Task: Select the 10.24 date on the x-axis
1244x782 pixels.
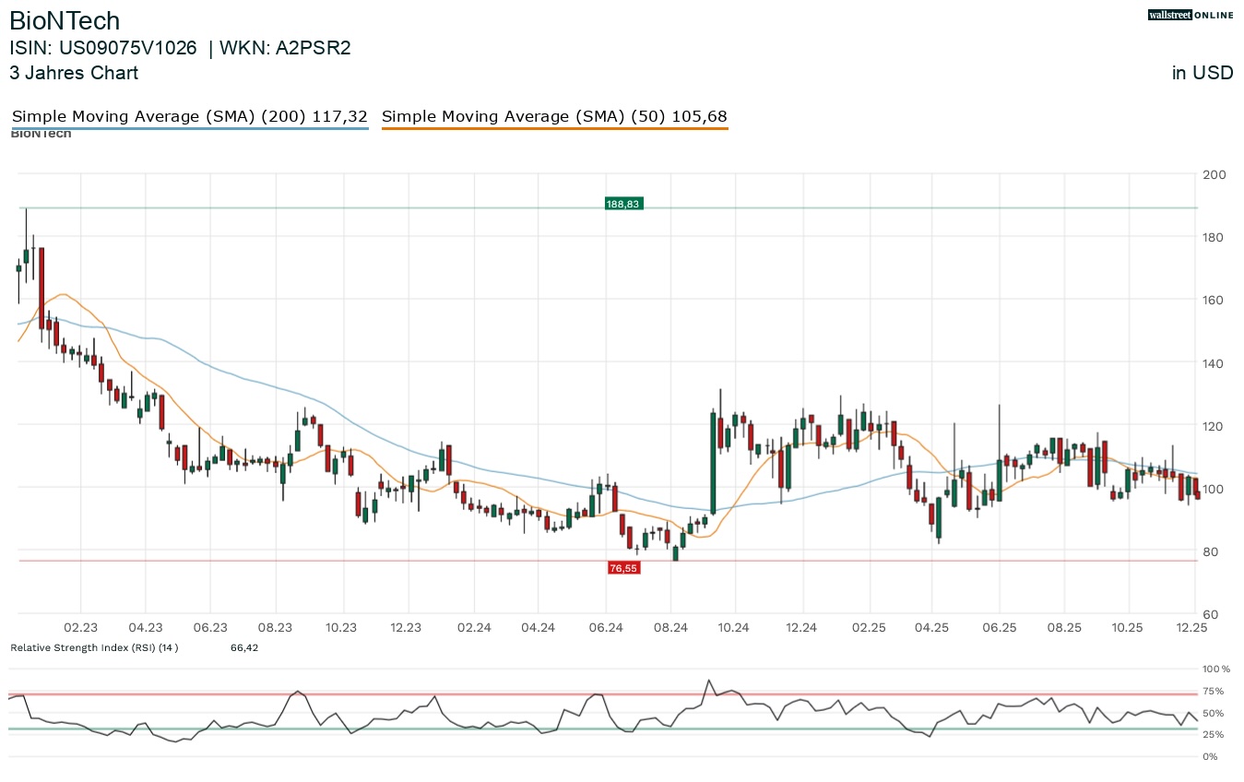Action: pos(734,627)
